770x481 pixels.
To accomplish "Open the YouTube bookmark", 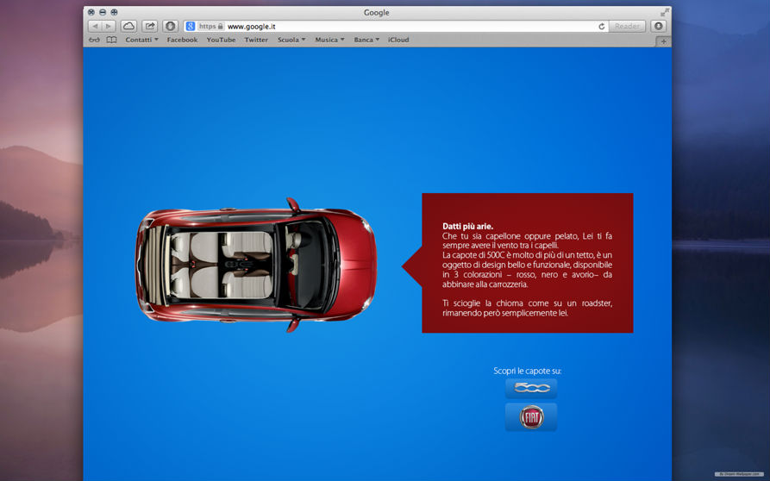I will click(221, 41).
